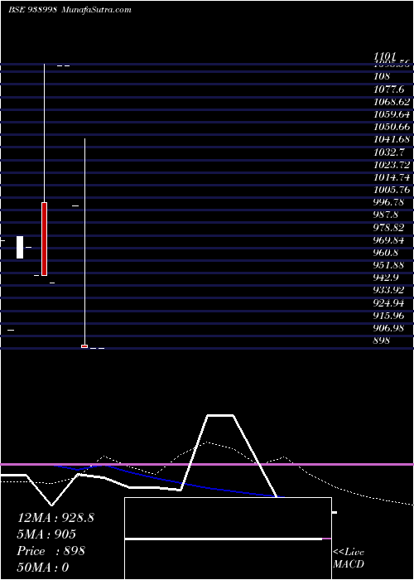Click the 987.8 price axis label
The image size is (414, 580).
[x=386, y=215]
